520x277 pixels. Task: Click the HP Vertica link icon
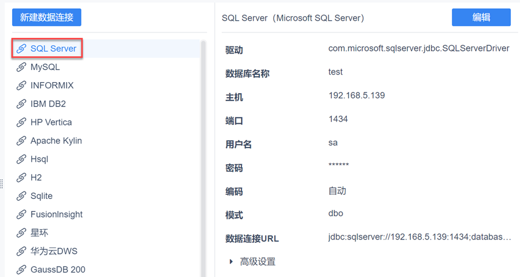[x=21, y=123]
